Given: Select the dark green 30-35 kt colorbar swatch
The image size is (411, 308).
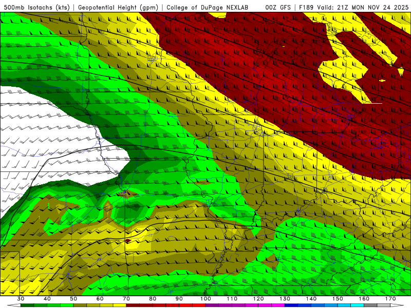Looking at the screenshot, I should [27, 305].
